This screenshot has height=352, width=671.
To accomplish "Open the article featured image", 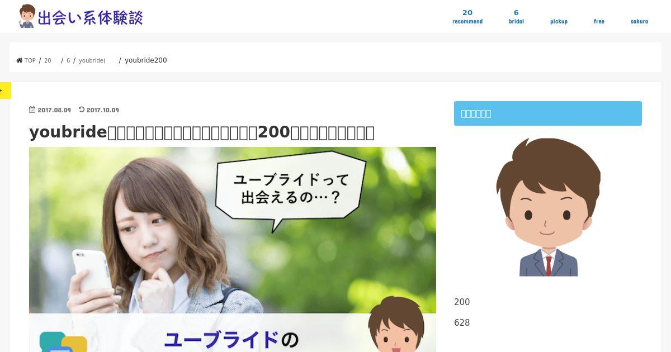I will pyautogui.click(x=233, y=249).
